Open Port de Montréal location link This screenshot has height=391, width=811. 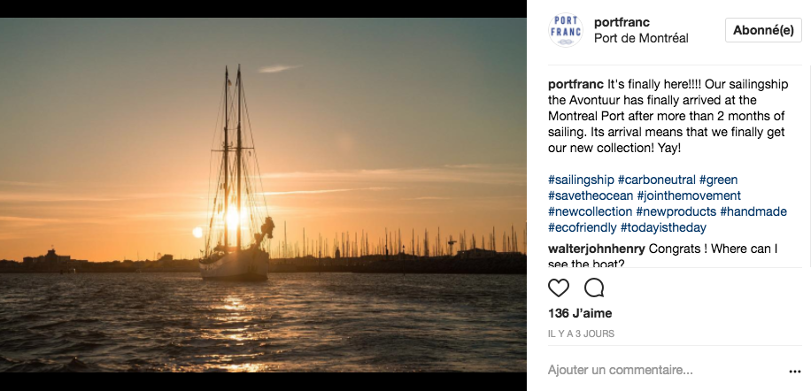pyautogui.click(x=640, y=38)
